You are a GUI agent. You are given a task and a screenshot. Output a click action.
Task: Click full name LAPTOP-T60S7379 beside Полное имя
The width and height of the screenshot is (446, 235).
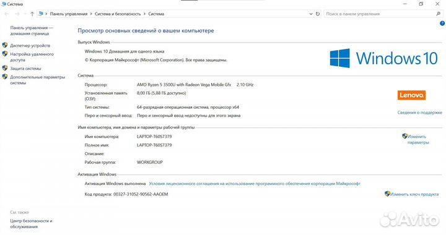coord(154,145)
